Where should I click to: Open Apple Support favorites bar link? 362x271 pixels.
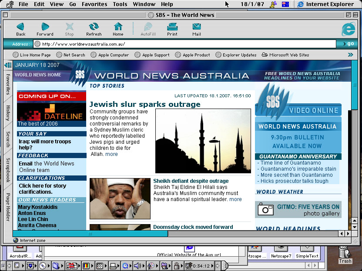tap(152, 55)
